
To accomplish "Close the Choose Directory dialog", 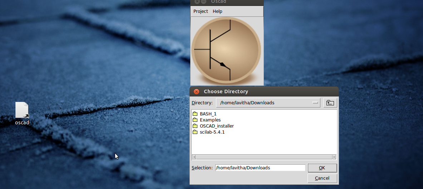I will point(197,92).
